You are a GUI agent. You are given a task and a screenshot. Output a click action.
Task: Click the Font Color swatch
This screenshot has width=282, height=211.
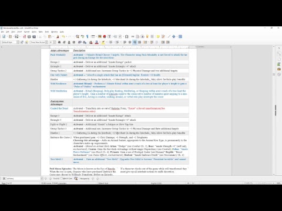coord(96,42)
